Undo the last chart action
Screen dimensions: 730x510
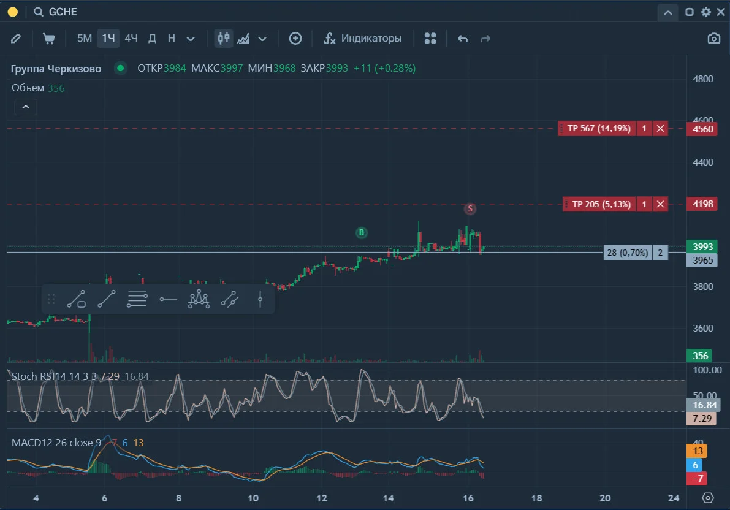(x=462, y=39)
